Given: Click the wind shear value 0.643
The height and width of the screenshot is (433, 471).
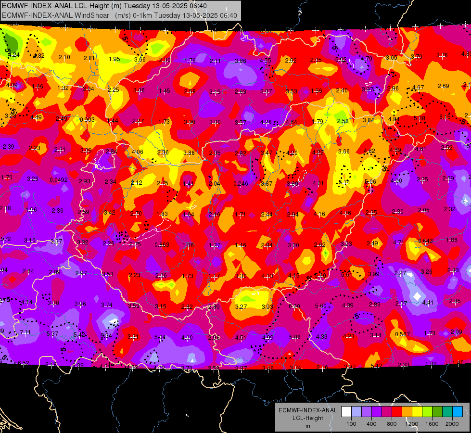Looking at the screenshot, I should pos(425,241).
